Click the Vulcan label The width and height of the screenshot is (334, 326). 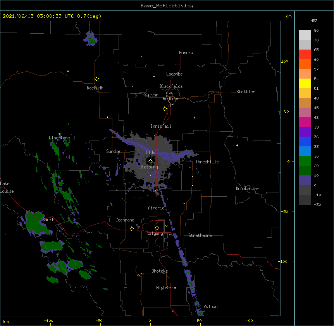pyautogui.click(x=210, y=307)
